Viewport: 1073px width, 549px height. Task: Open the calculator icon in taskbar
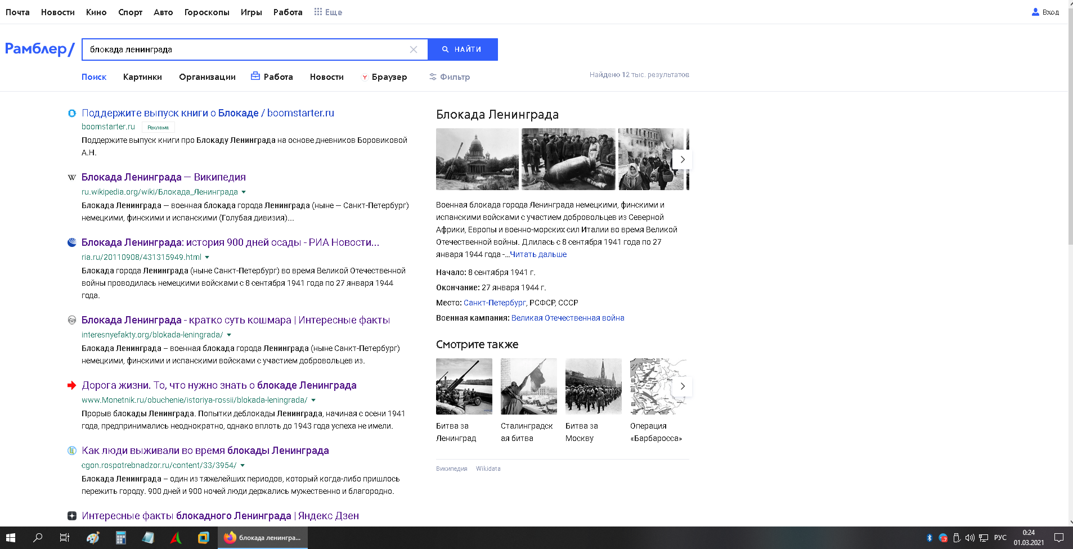pos(120,538)
